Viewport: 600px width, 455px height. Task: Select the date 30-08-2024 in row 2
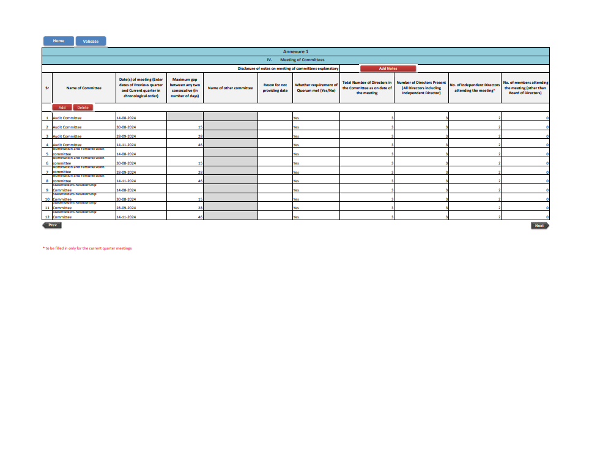141,126
